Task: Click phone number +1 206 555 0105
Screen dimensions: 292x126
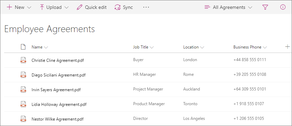Action: coord(249,118)
